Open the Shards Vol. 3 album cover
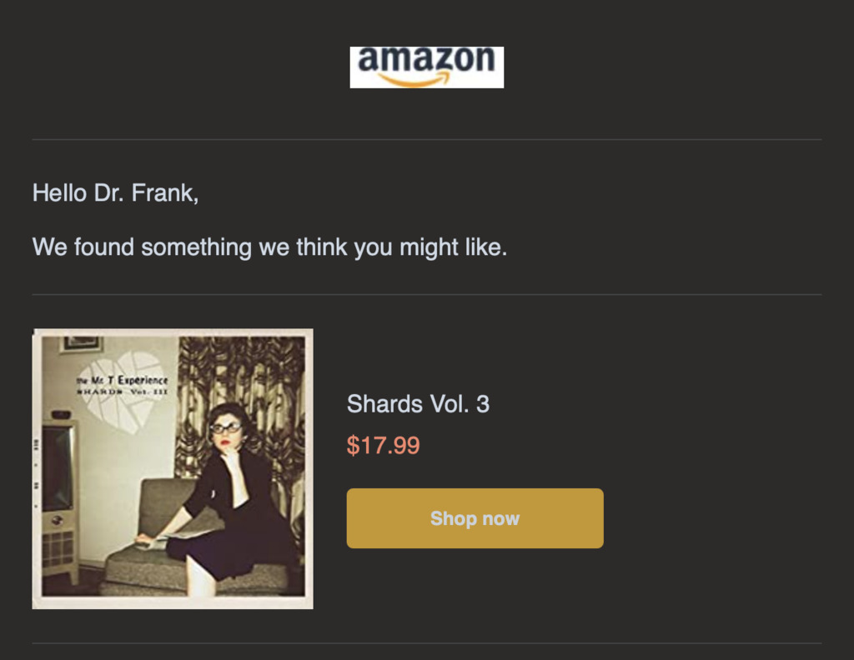This screenshot has height=660, width=854. [x=173, y=468]
